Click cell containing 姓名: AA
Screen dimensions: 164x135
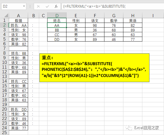[19, 25]
